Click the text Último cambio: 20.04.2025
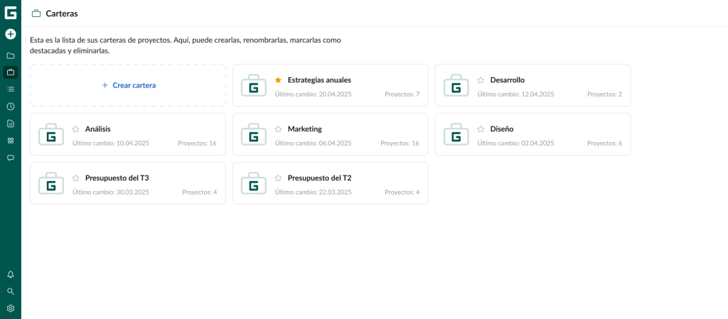 314,94
